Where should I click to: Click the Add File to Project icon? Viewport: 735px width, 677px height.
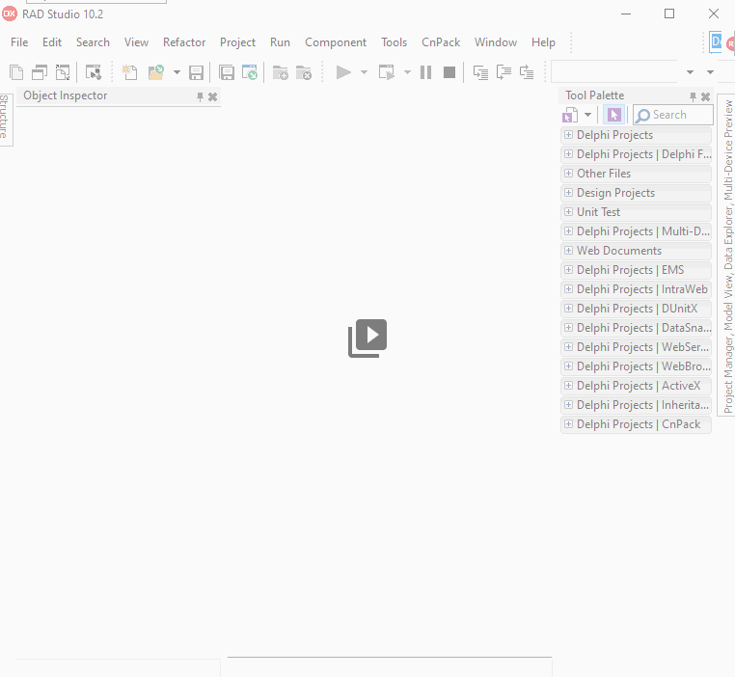(x=281, y=72)
